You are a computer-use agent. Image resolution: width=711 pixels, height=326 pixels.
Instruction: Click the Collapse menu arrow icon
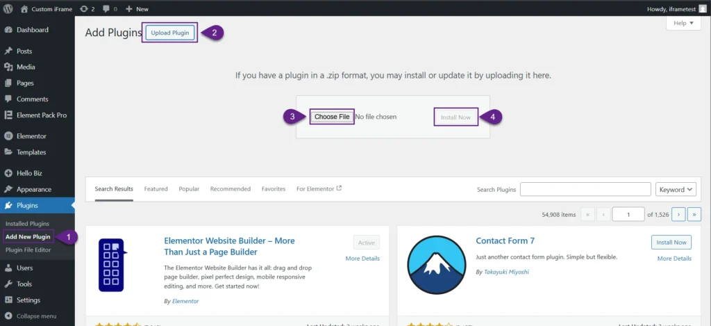point(8,316)
